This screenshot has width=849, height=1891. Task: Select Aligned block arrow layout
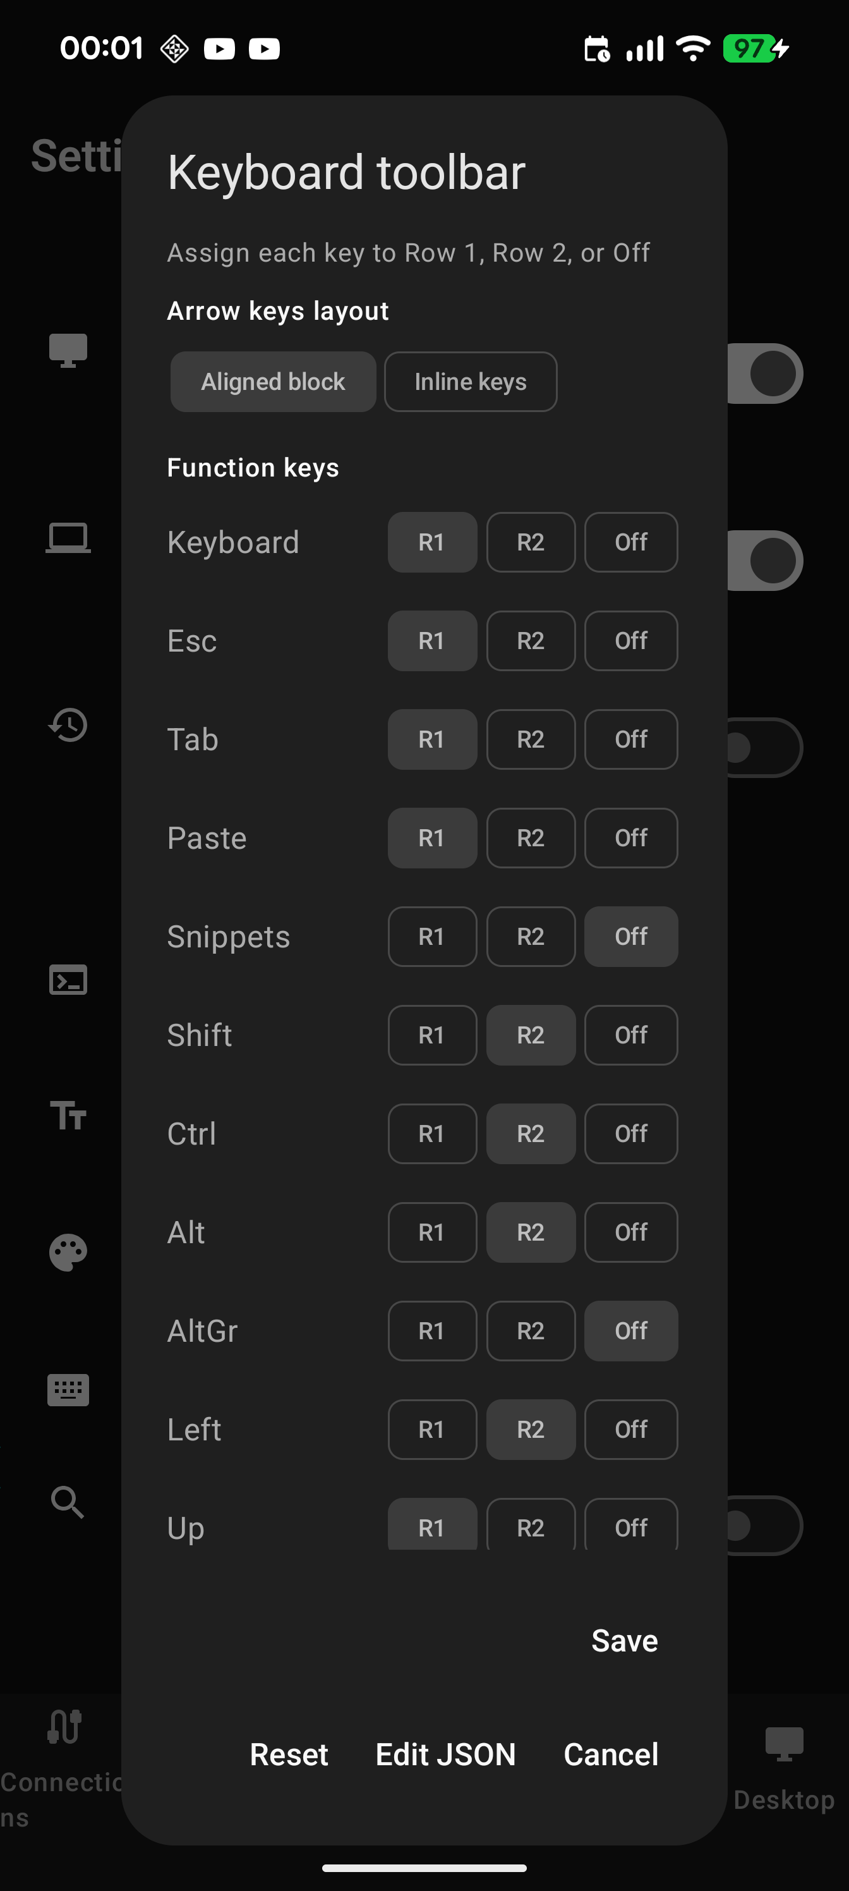(273, 382)
